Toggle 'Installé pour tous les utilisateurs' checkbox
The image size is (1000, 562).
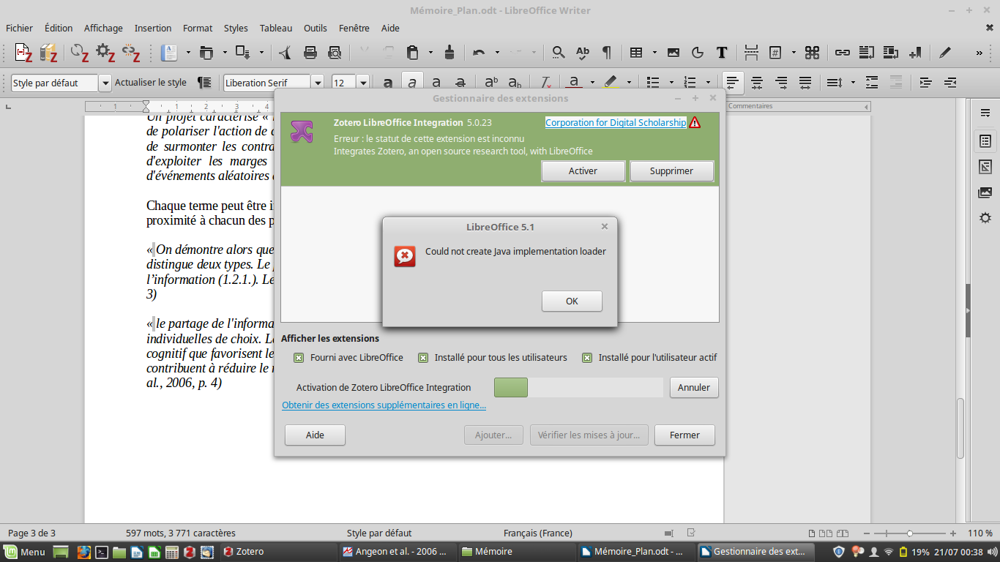(x=423, y=358)
